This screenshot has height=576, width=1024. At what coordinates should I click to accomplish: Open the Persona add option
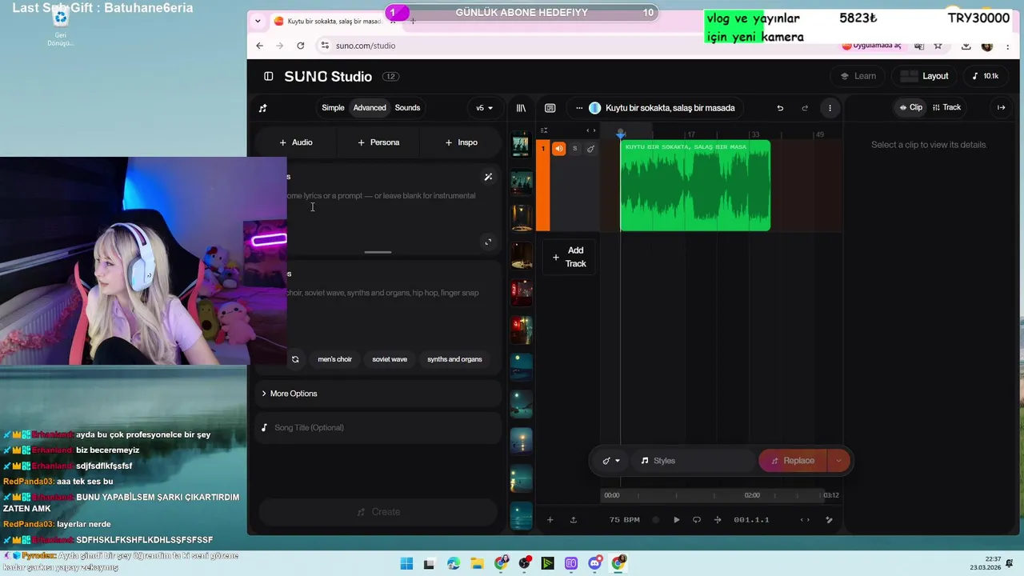click(x=378, y=142)
